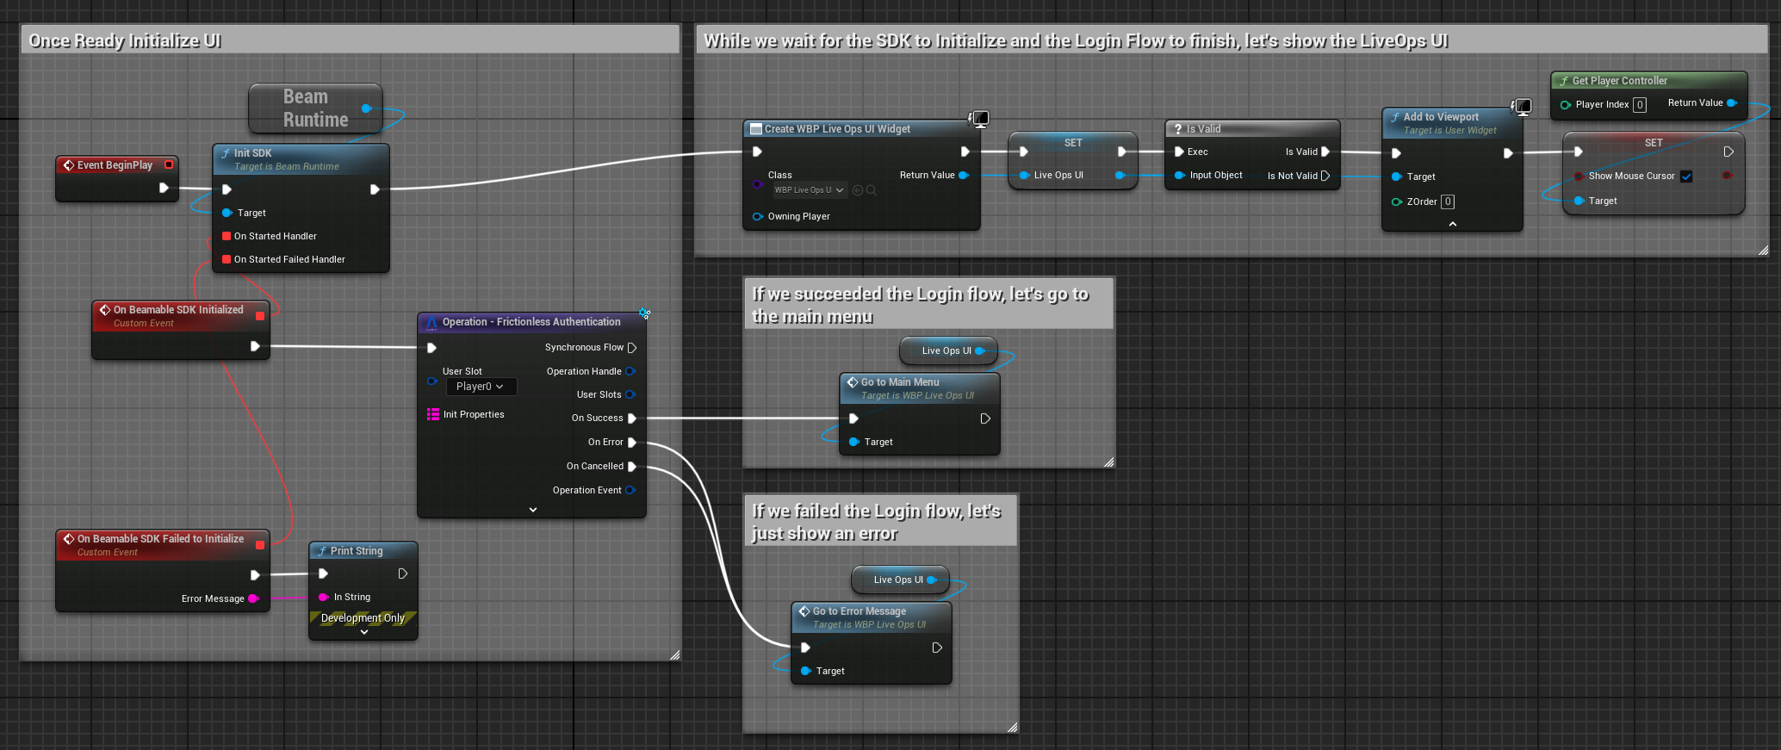This screenshot has width=1781, height=750.
Task: Click the Event BeginPlay node icon
Action: [x=69, y=165]
